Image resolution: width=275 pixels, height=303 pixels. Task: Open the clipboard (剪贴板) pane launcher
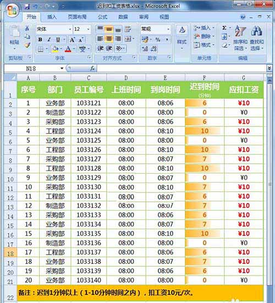pos(30,57)
